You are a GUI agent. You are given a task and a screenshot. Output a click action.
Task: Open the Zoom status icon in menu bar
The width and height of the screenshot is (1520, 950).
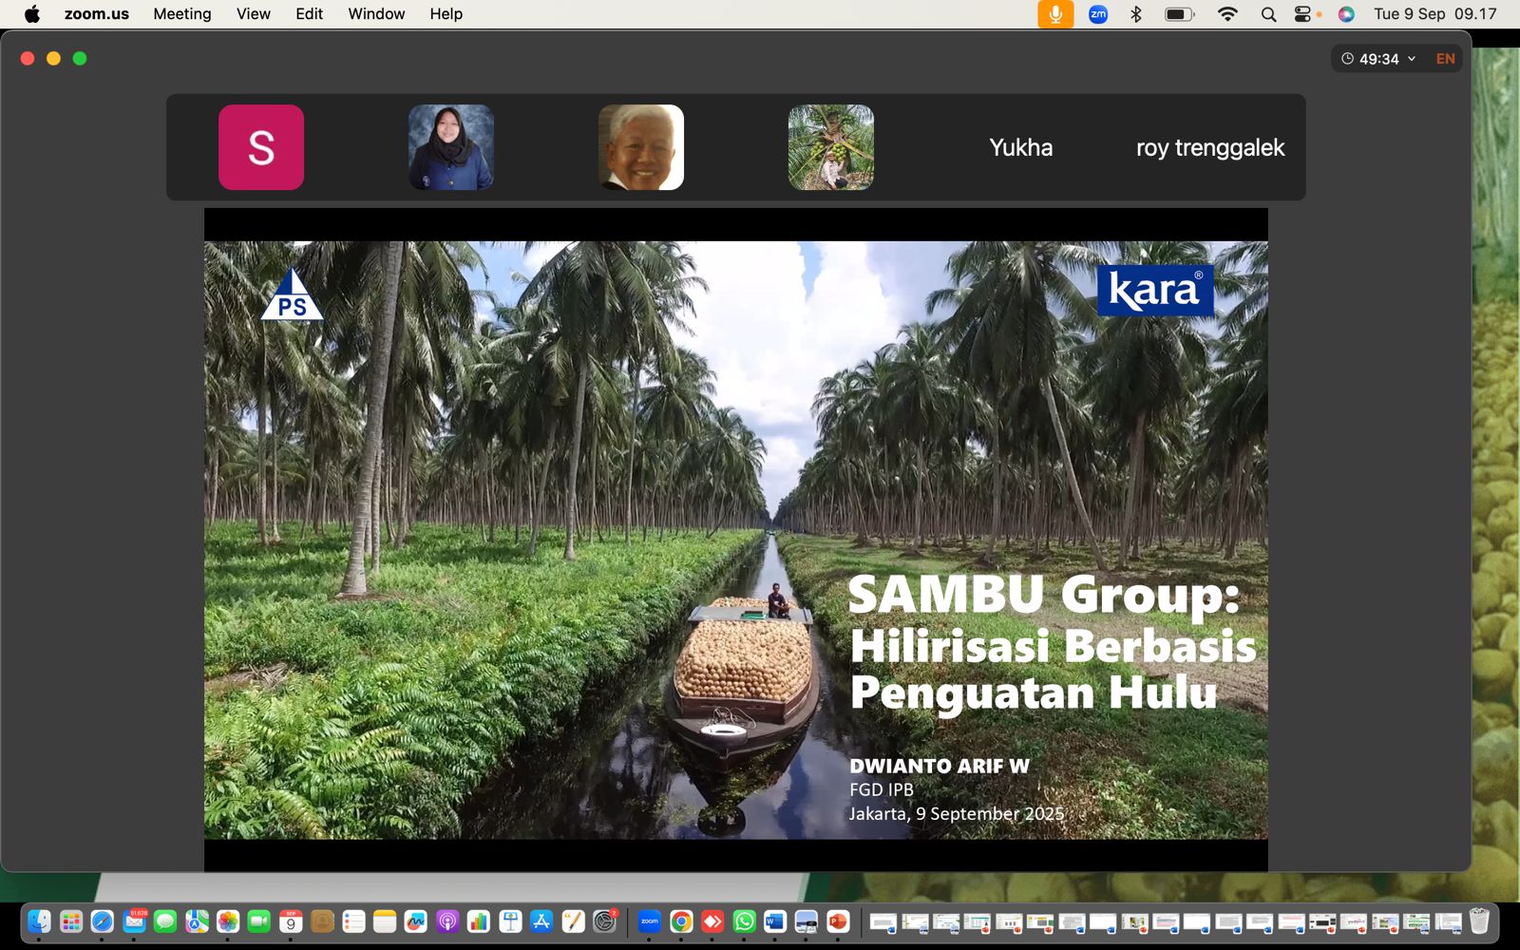coord(1097,14)
